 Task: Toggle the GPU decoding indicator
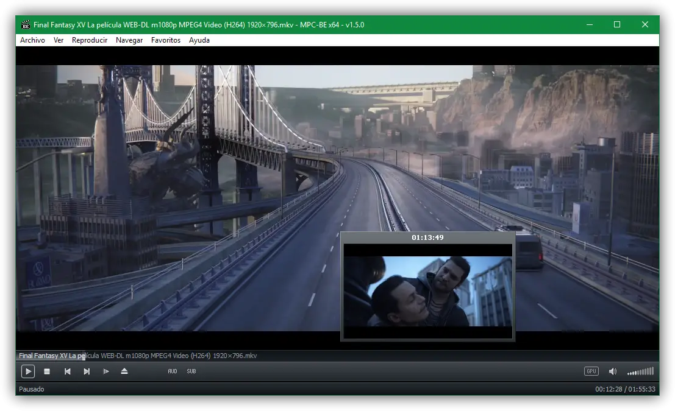[591, 371]
